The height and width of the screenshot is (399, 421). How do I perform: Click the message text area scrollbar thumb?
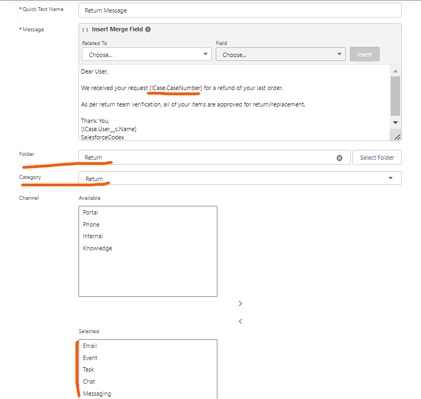[395, 96]
